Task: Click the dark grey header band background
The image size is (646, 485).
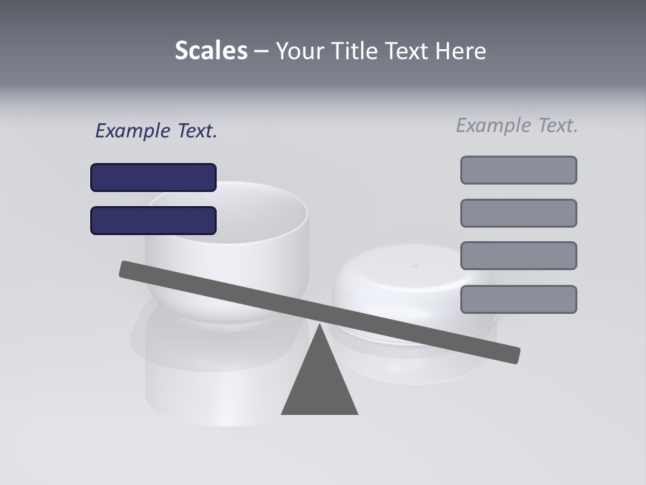Action: click(81, 40)
